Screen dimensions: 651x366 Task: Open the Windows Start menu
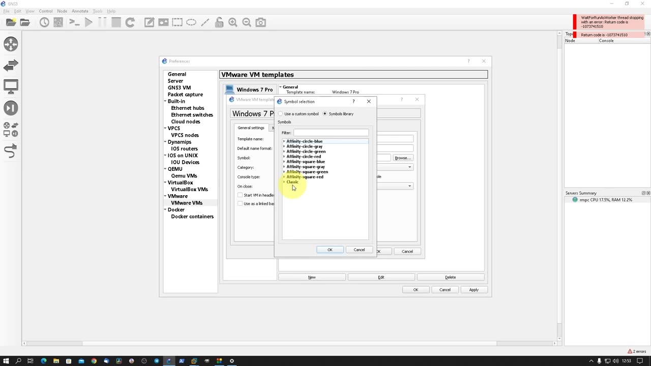[6, 361]
